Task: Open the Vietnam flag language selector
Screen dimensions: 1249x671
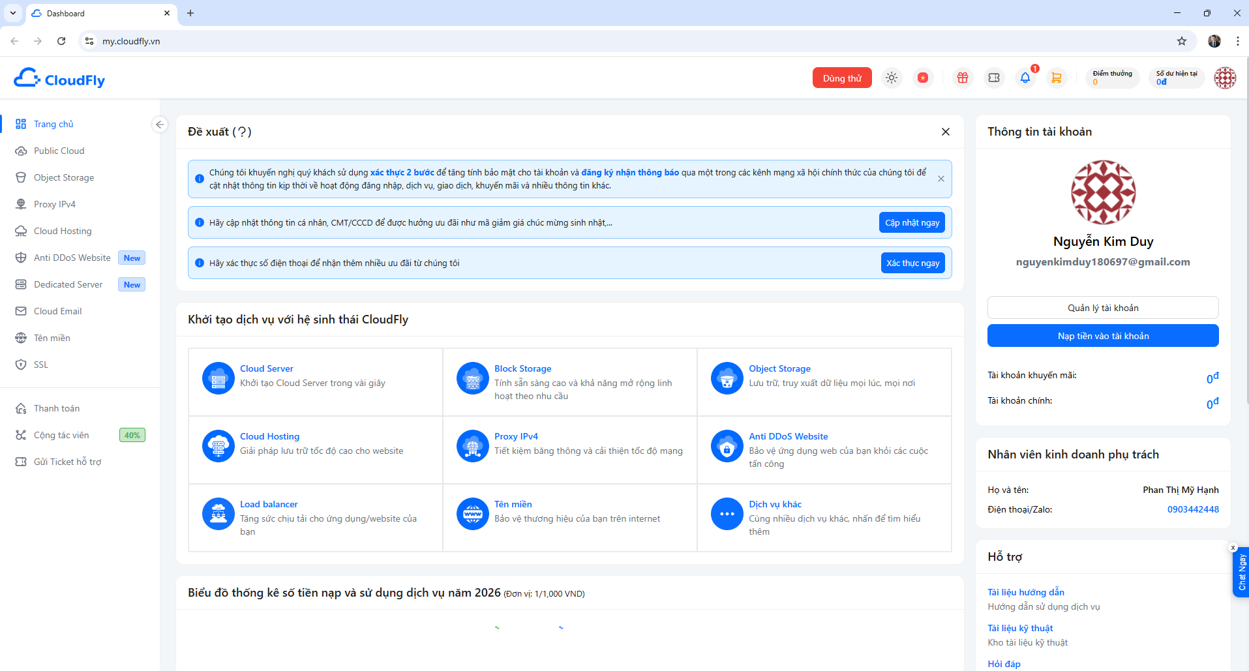Action: [x=923, y=78]
